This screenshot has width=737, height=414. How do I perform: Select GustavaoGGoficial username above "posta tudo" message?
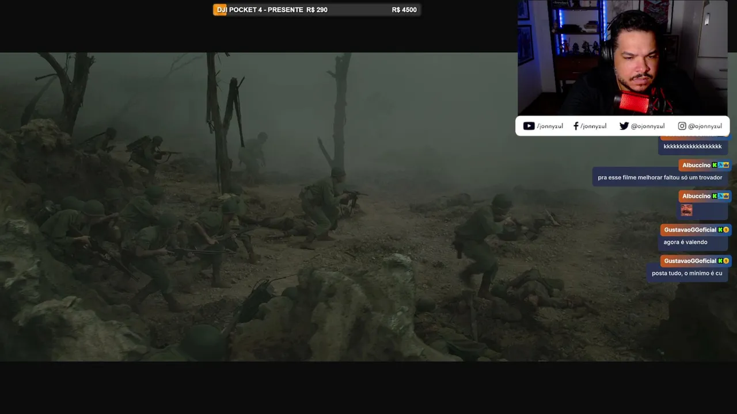(x=690, y=260)
